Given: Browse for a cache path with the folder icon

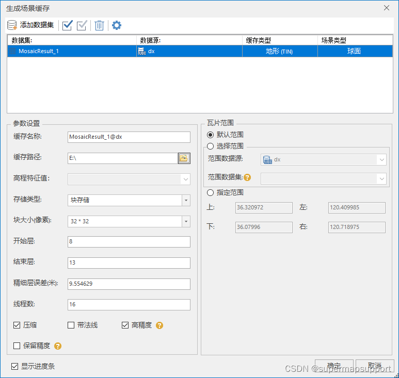Looking at the screenshot, I should click(184, 158).
